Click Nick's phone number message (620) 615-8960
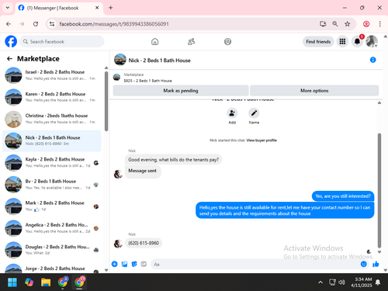 tap(144, 243)
